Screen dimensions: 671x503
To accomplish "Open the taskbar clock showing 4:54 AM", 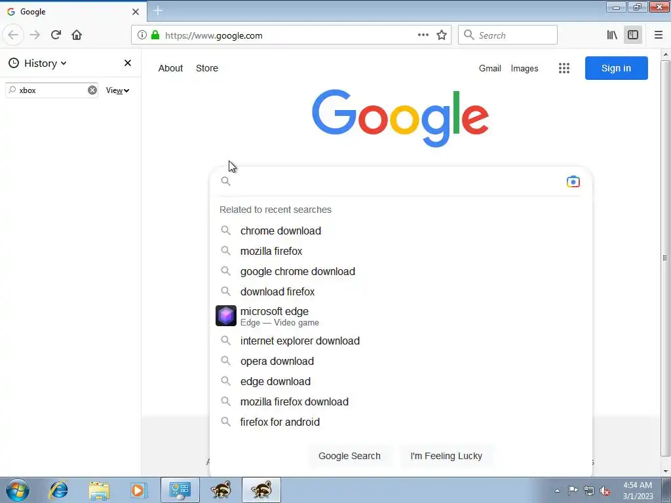I will (638, 491).
